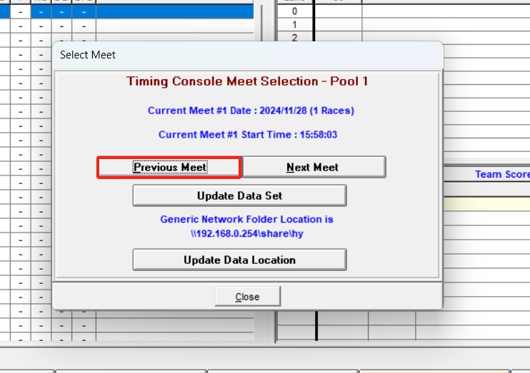Select lane 2 row in the table

click(x=294, y=38)
